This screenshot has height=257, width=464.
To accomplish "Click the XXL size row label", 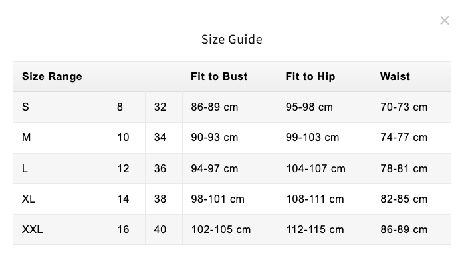I will point(33,229).
